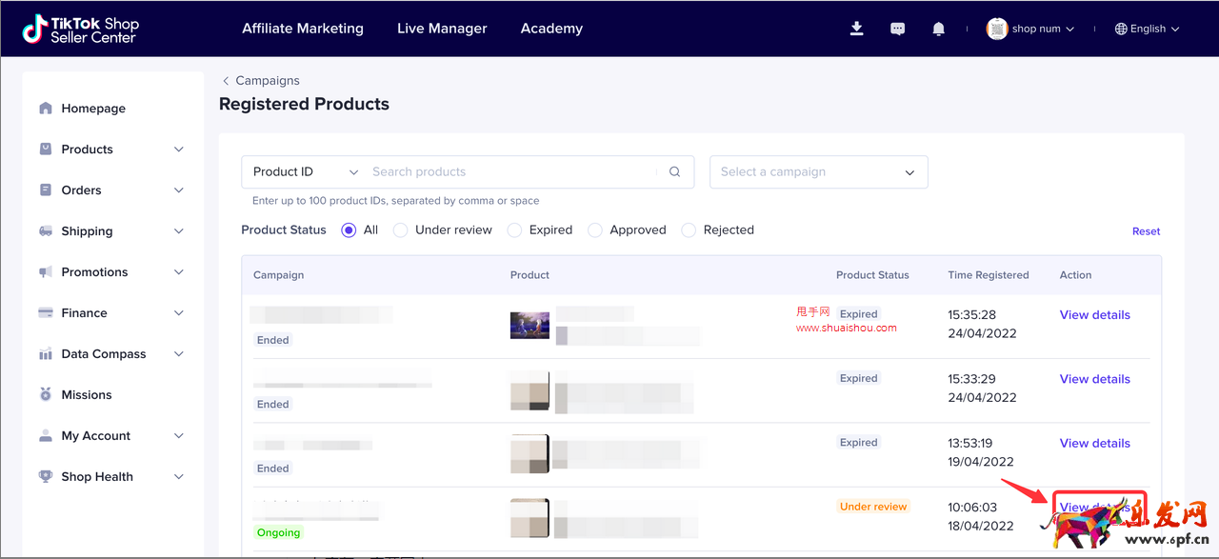Click the Search products input field
This screenshot has height=559, width=1219.
pos(510,172)
